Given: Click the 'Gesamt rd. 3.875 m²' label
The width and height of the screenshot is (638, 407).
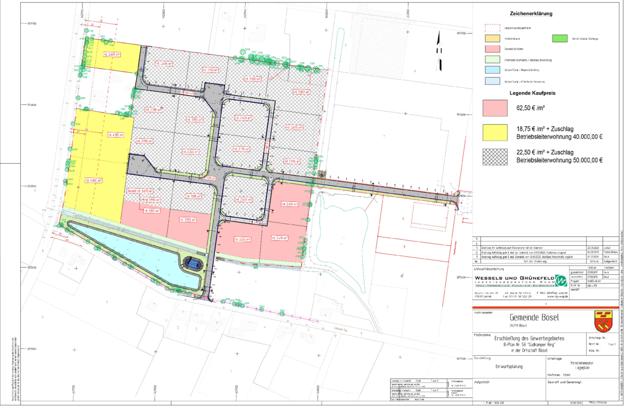Looking at the screenshot, I should click(x=141, y=190).
